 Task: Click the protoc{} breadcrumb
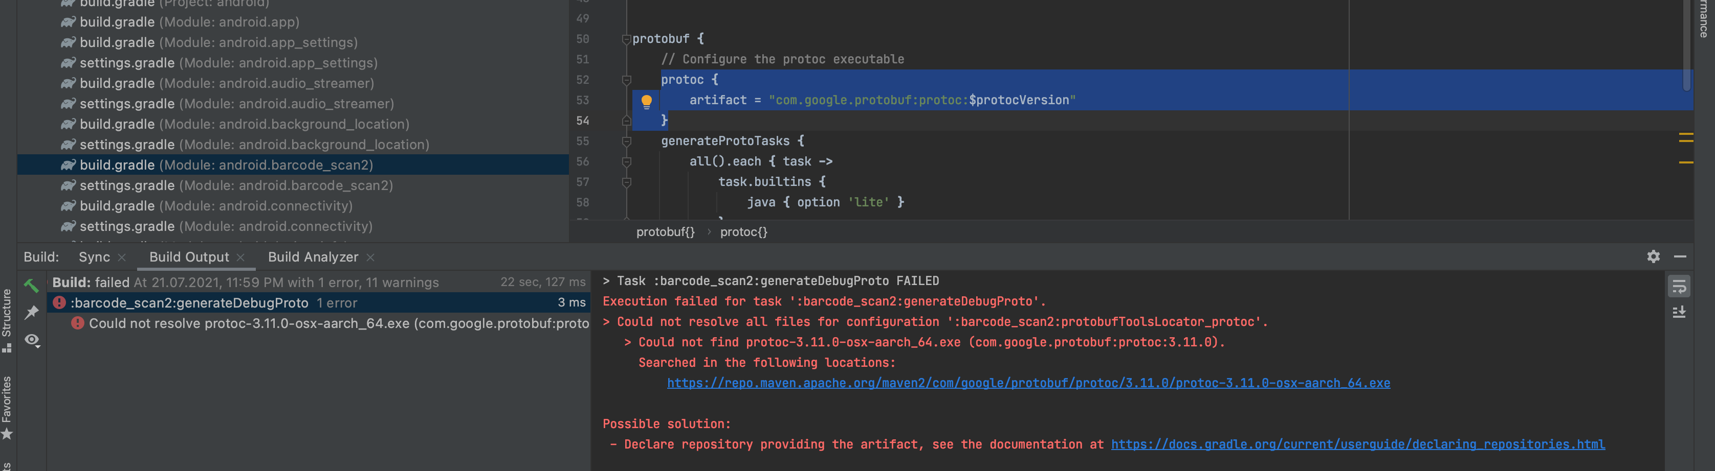[743, 232]
